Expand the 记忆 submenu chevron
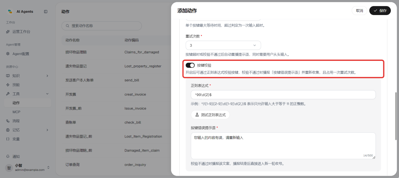This screenshot has width=399, height=178. click(47, 130)
